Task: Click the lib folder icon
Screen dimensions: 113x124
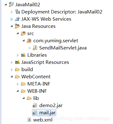Action: coord(29,98)
